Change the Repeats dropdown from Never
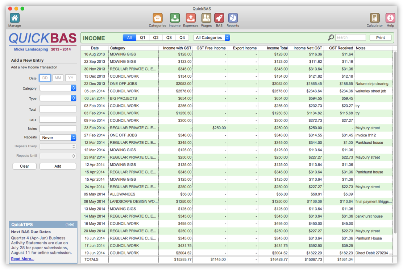Image resolution: width=403 pixels, height=270 pixels. 58,137
